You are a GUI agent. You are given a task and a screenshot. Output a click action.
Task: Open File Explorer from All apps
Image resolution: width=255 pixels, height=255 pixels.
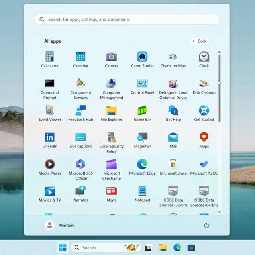click(112, 113)
